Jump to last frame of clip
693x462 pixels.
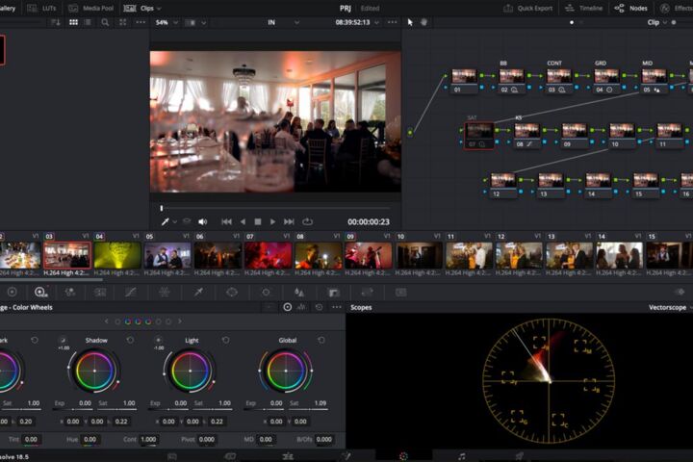pos(289,221)
